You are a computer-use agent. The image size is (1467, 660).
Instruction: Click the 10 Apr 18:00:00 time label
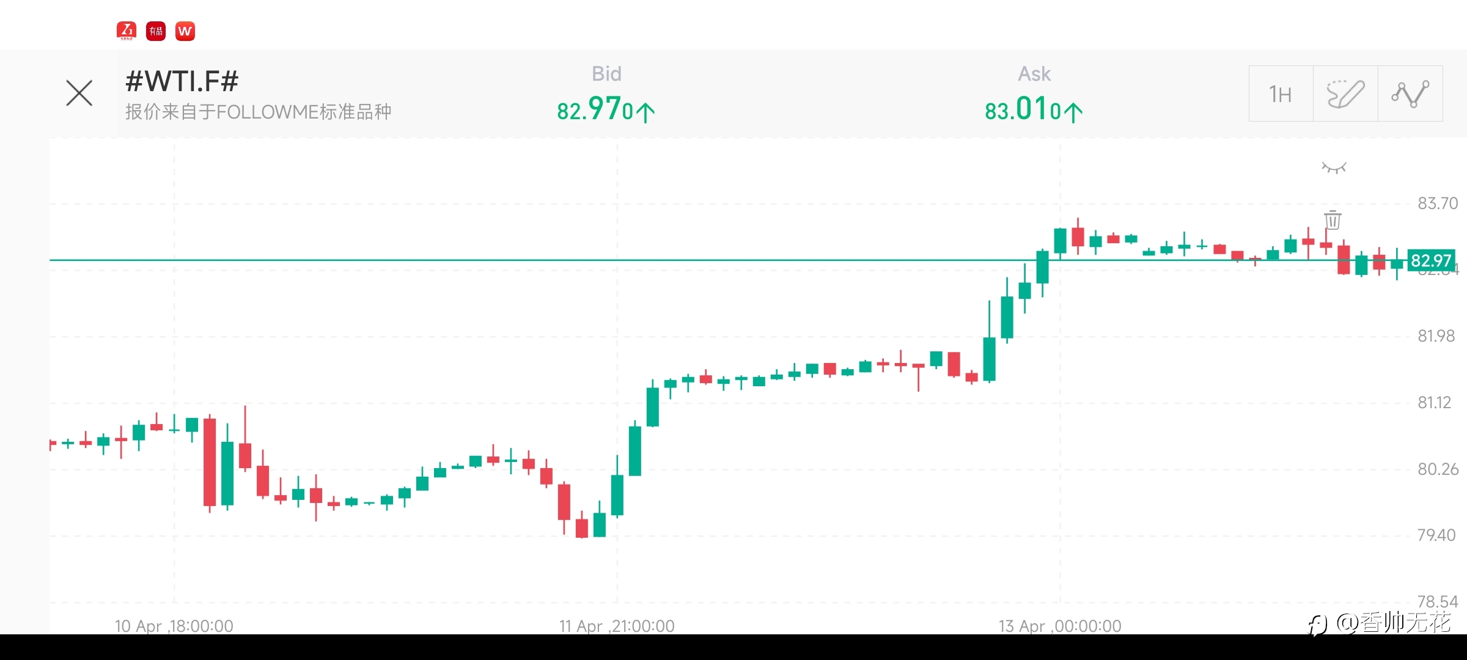[174, 626]
